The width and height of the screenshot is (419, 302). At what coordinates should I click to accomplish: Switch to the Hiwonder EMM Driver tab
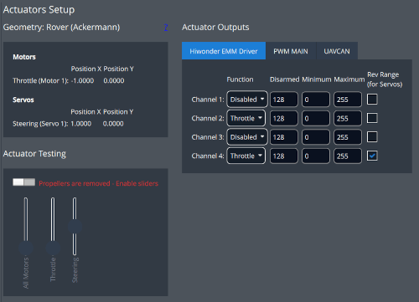pyautogui.click(x=224, y=51)
